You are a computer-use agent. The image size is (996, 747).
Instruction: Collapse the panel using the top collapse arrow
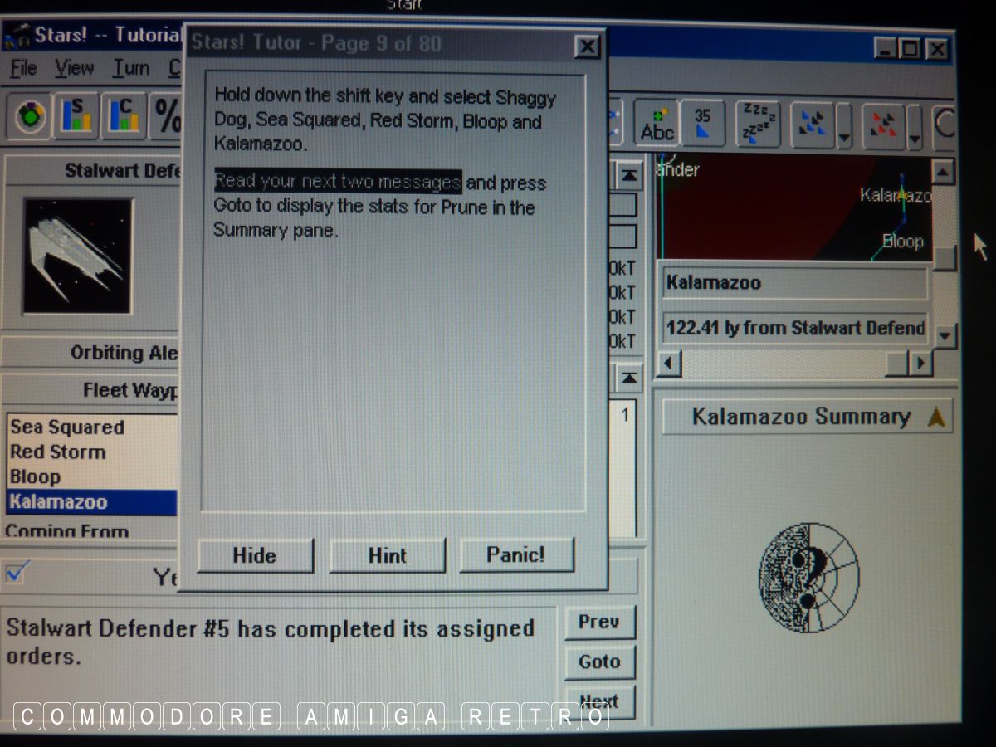[x=630, y=175]
